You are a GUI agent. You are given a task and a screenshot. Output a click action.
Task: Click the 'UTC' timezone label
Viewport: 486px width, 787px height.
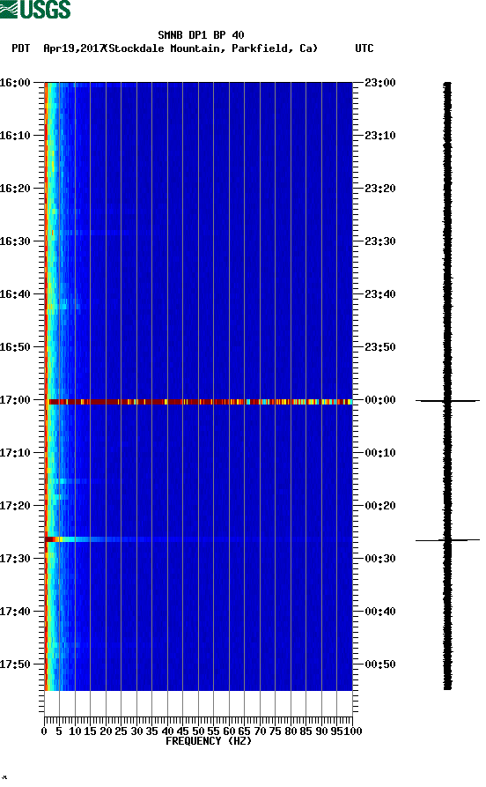(x=364, y=48)
